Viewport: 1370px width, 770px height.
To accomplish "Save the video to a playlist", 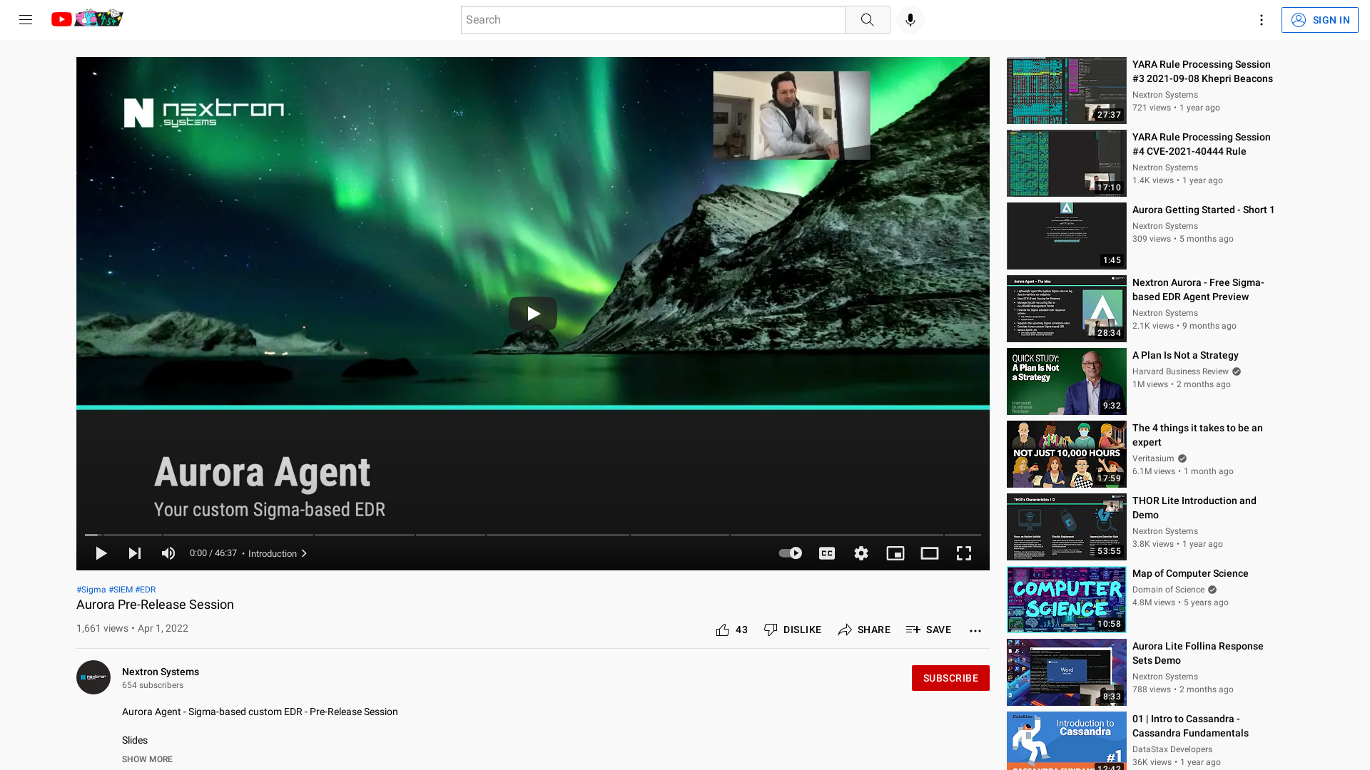I will (928, 630).
